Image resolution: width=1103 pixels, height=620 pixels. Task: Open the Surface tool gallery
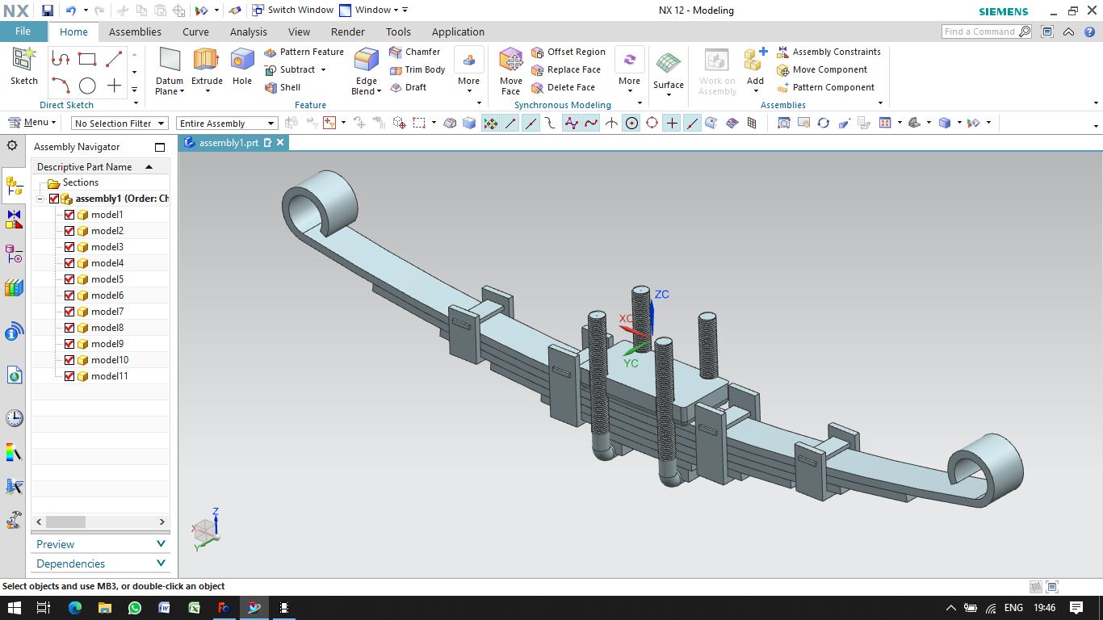669,74
